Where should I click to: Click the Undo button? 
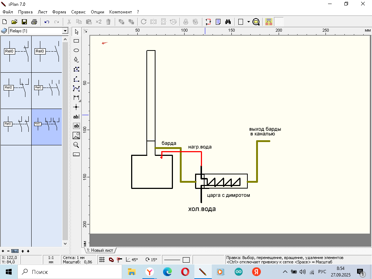click(47, 22)
